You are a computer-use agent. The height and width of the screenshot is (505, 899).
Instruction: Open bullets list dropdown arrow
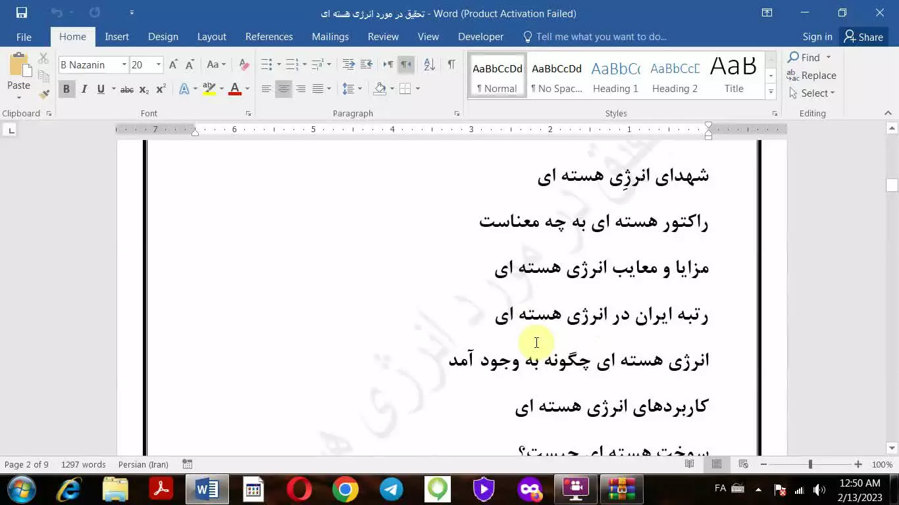(279, 64)
